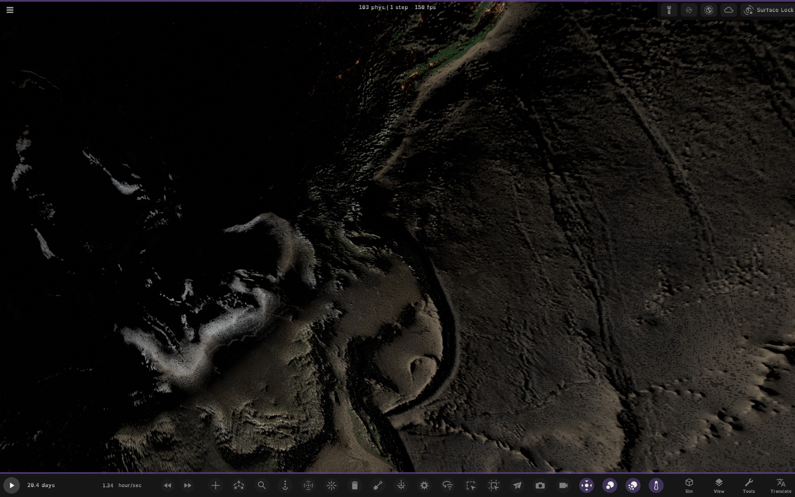Toggle the flashlight lighting button
Viewport: 795px width, 497px height.
click(669, 10)
